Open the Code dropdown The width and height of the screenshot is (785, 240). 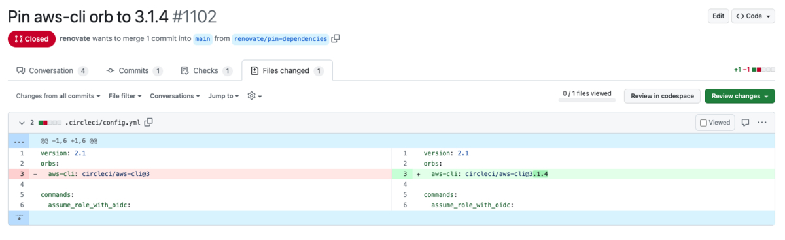pos(753,16)
